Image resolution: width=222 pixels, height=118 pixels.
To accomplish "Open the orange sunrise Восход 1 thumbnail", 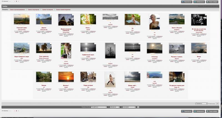I will tap(66, 77).
